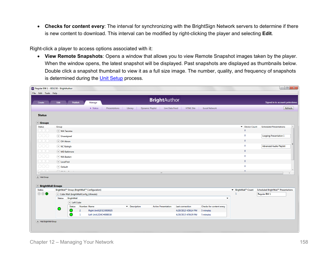Expand the NC Raleigh group

[x=58, y=146]
